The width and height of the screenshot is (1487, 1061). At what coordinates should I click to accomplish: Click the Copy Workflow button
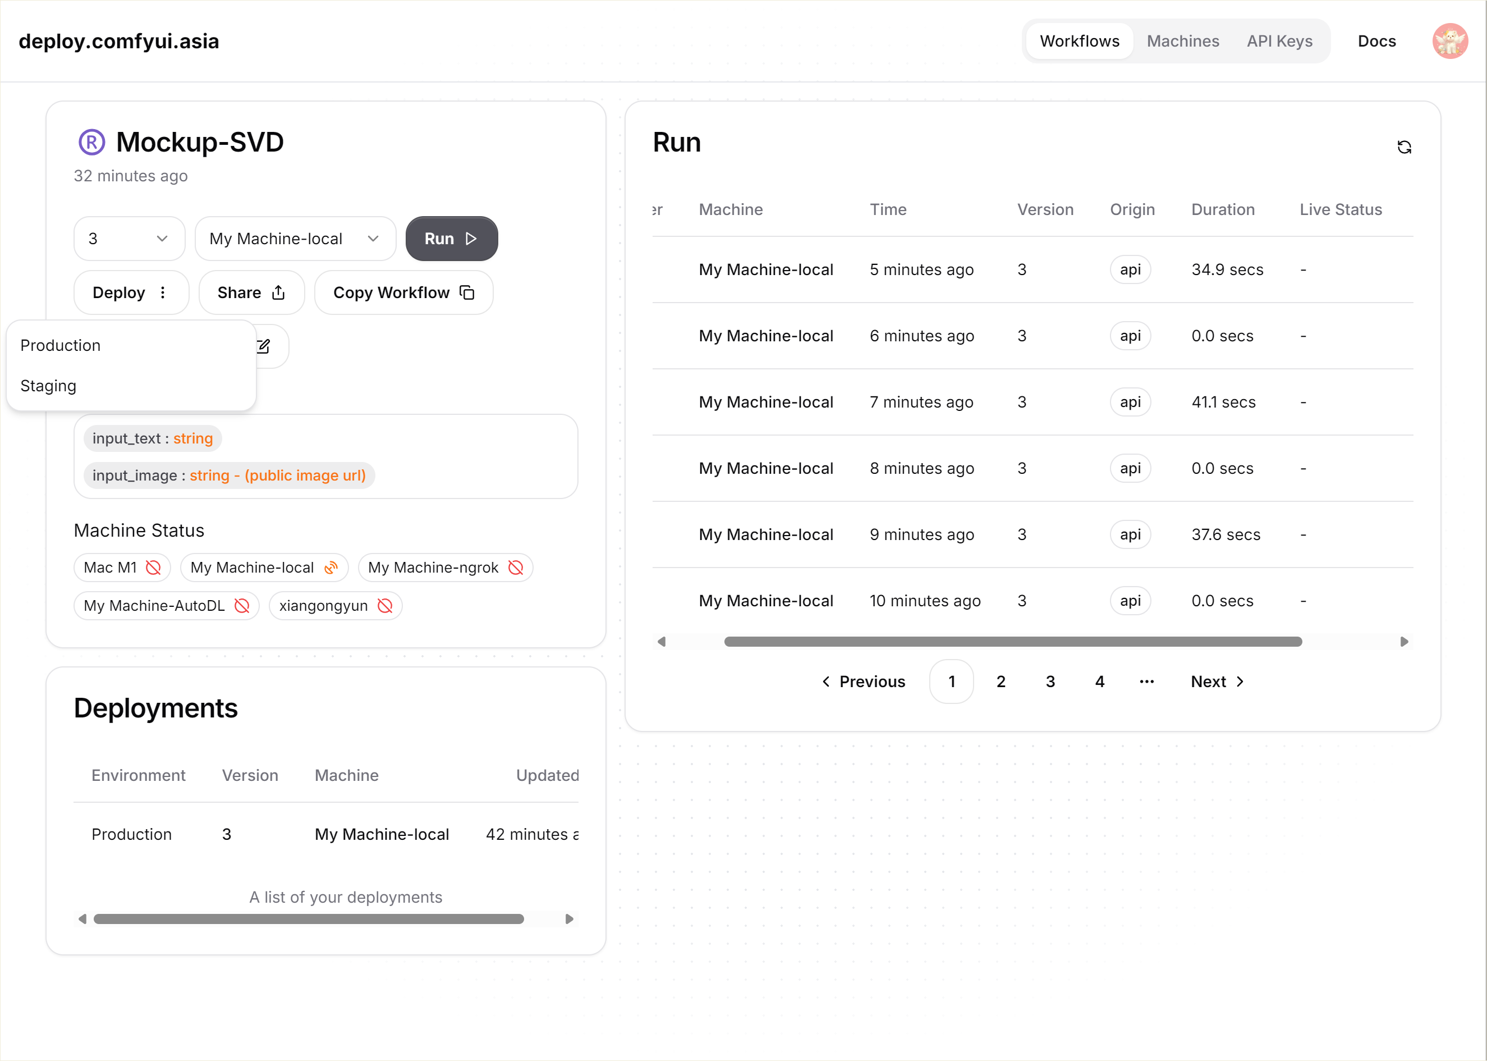403,292
